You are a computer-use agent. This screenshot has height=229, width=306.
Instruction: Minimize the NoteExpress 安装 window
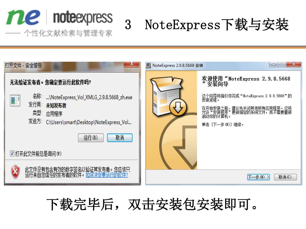pos(274,64)
